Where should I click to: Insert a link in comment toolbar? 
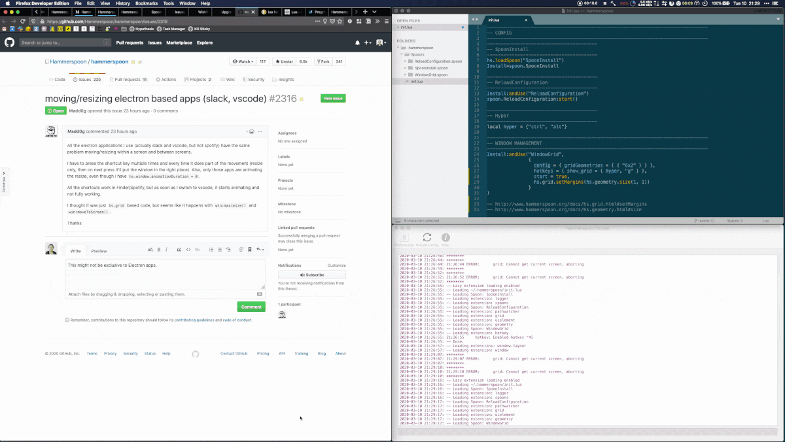click(x=197, y=250)
